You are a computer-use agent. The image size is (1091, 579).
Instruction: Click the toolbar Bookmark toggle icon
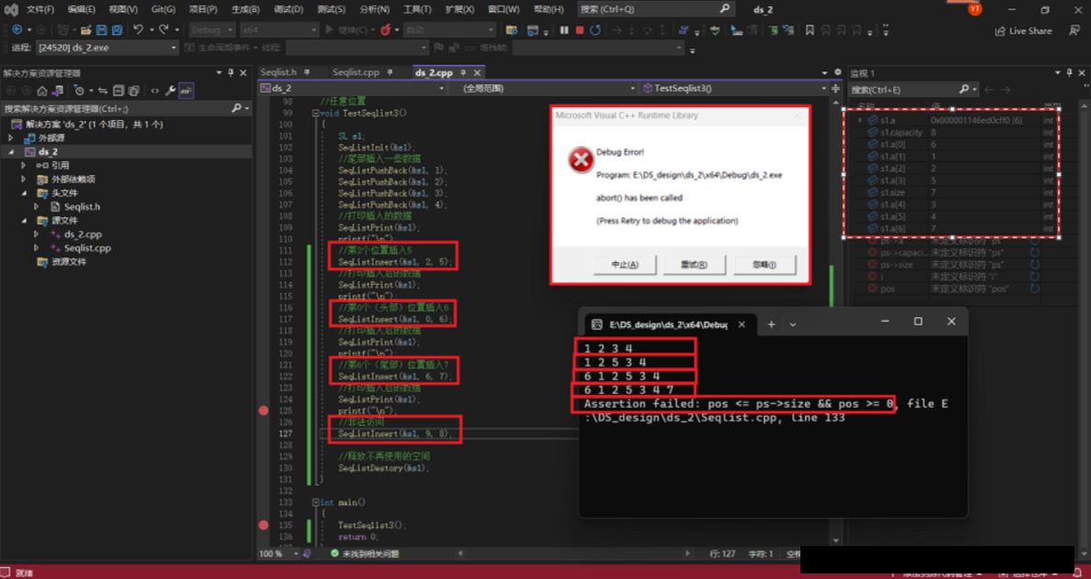tap(810, 30)
